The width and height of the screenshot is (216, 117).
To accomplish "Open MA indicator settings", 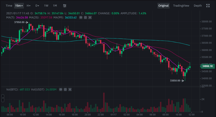I will click(85, 17).
